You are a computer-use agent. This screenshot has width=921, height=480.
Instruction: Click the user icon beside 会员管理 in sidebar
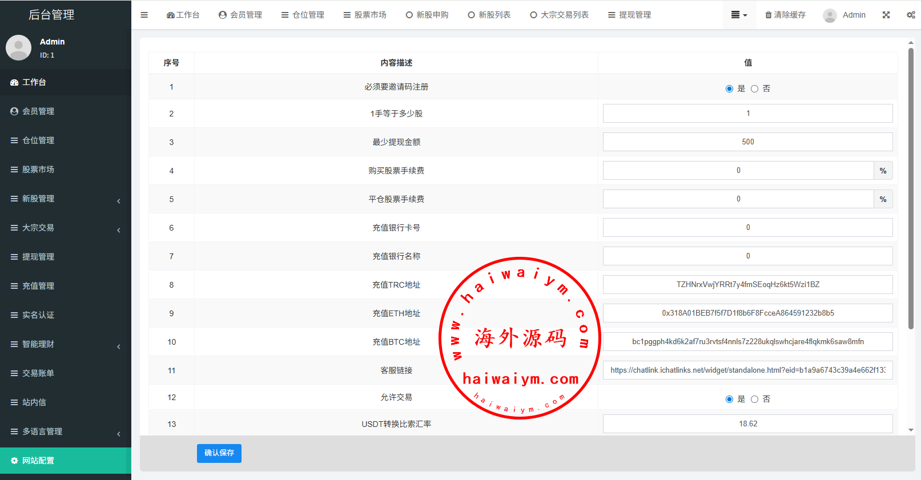tap(14, 111)
